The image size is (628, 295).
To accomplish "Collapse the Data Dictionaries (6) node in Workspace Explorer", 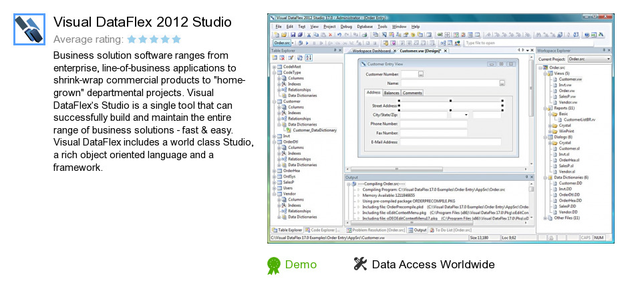I will (545, 178).
